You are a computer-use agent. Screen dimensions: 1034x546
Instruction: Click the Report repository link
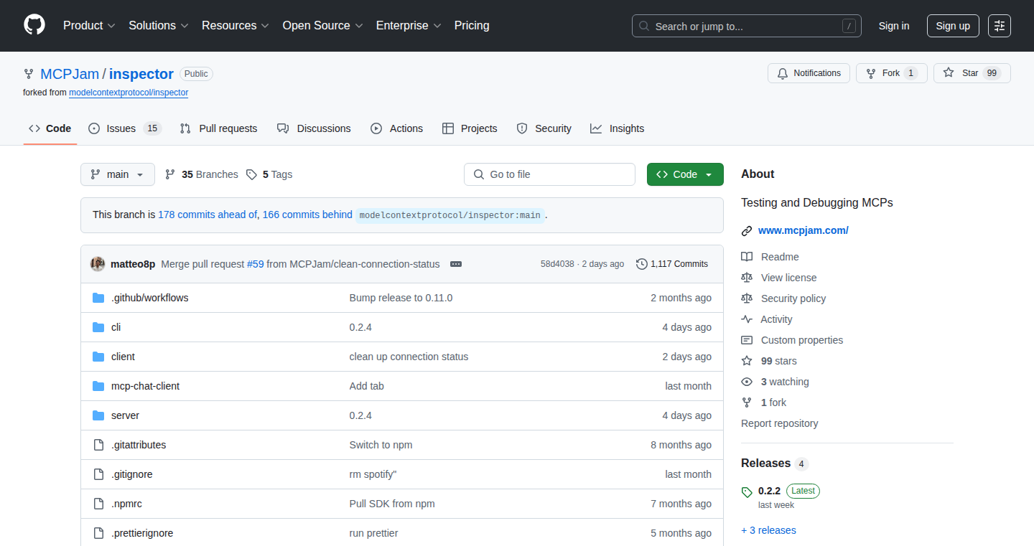[x=780, y=423]
